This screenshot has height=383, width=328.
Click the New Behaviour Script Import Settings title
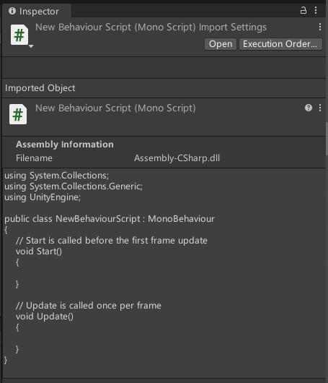pyautogui.click(x=151, y=27)
